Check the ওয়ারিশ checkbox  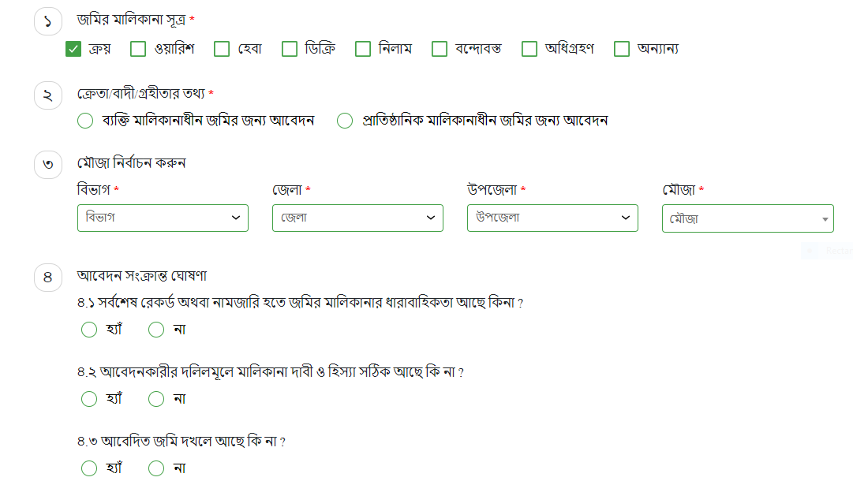pyautogui.click(x=139, y=48)
